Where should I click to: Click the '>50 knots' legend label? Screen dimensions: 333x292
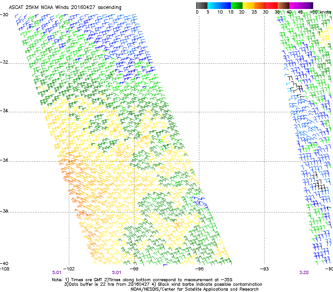pyautogui.click(x=320, y=12)
